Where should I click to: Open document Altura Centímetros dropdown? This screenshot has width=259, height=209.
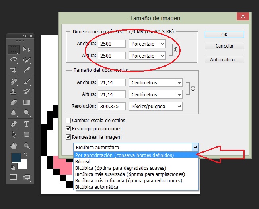[156, 94]
